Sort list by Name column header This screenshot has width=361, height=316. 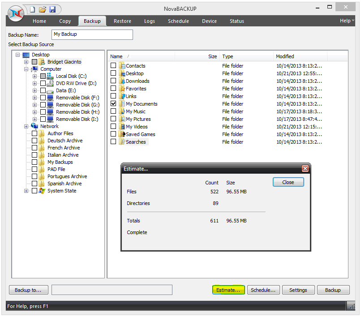pos(142,56)
